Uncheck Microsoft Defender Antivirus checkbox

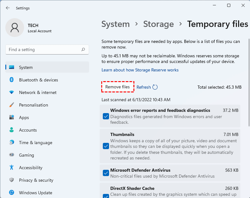click(x=106, y=173)
